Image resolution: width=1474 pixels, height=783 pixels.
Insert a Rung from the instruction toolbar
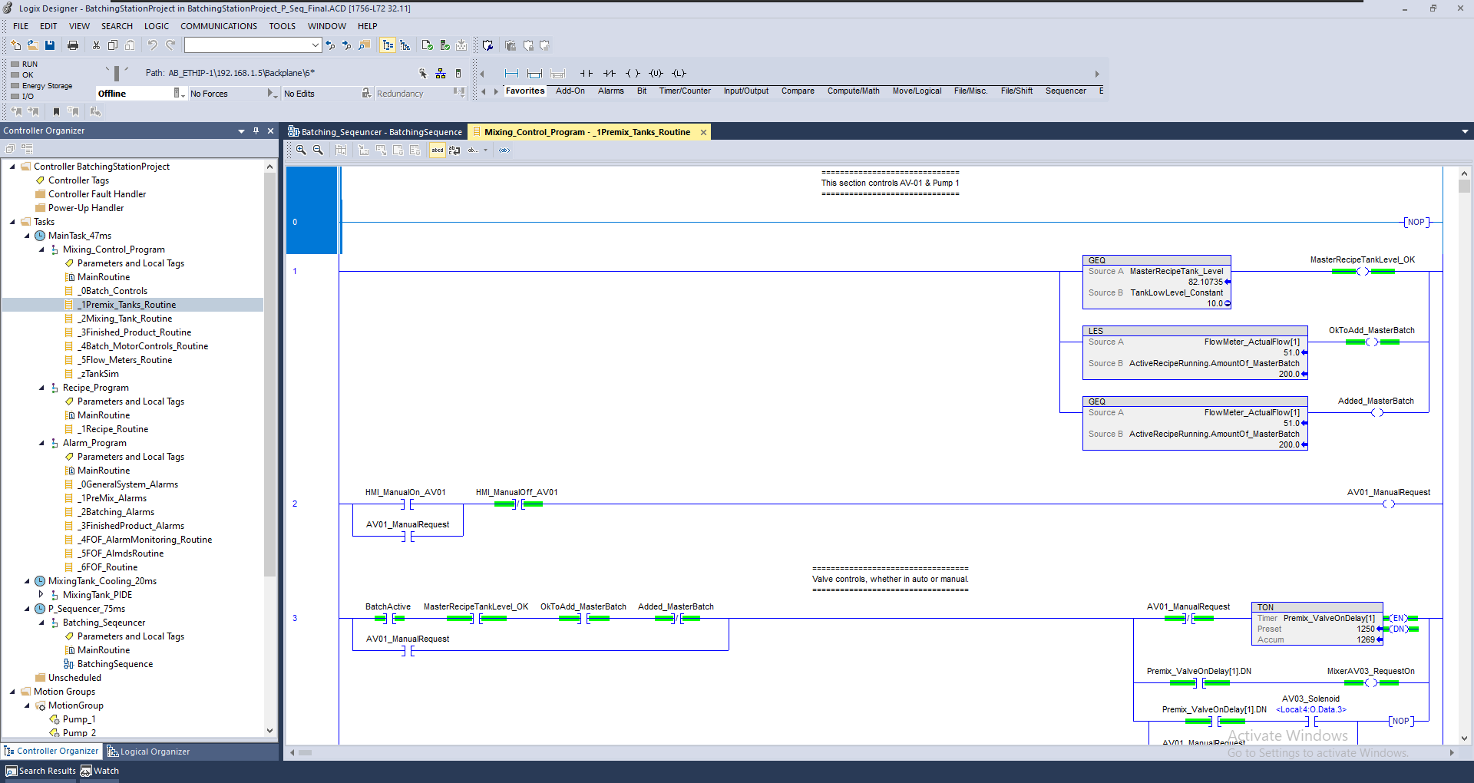click(512, 74)
